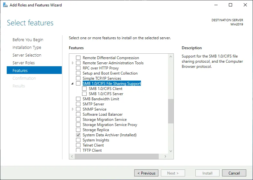The height and width of the screenshot is (180, 253).
Task: Tick the Telnet Client checkbox
Action: [78, 145]
